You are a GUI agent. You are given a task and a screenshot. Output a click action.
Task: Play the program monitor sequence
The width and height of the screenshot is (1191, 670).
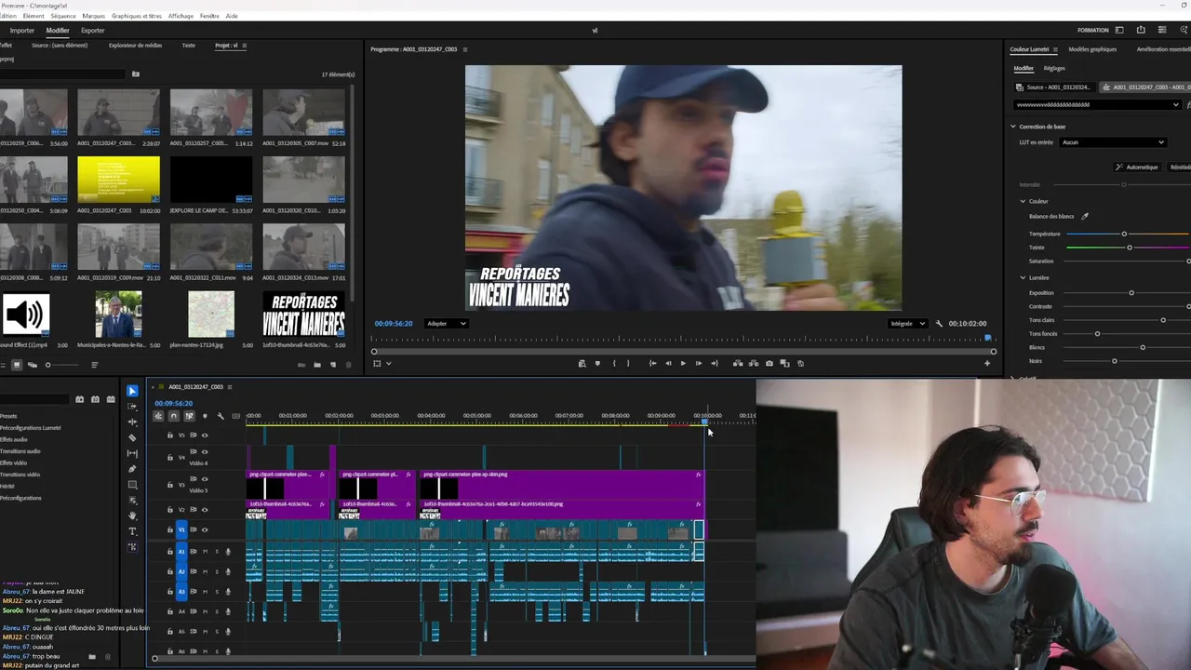click(683, 364)
